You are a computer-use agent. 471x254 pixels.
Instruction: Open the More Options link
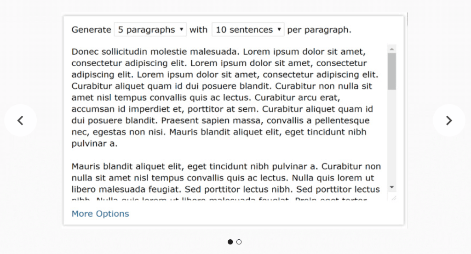click(100, 214)
